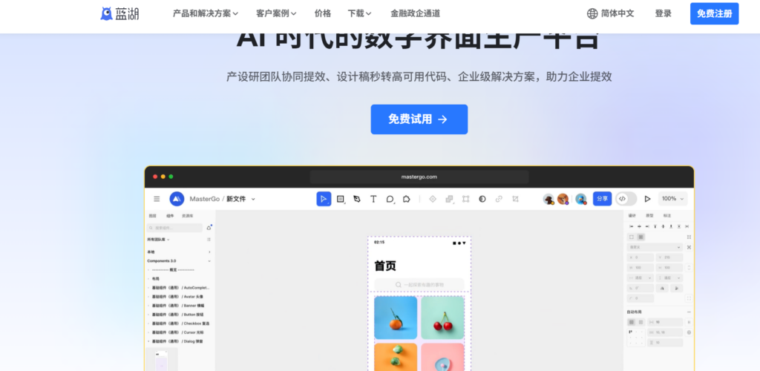Screen dimensions: 760x371
Task: Expand the 下载 menu
Action: click(361, 13)
